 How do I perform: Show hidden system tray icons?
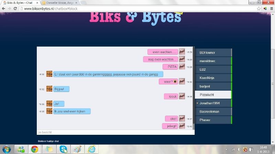(226, 150)
